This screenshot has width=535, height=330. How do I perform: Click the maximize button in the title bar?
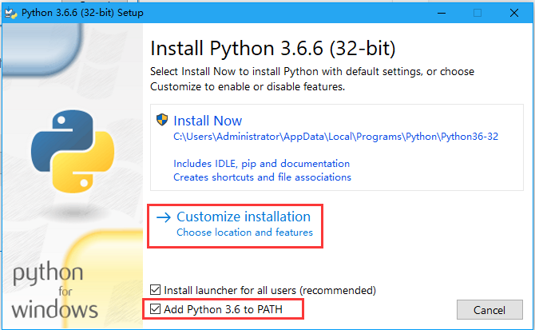(x=478, y=12)
